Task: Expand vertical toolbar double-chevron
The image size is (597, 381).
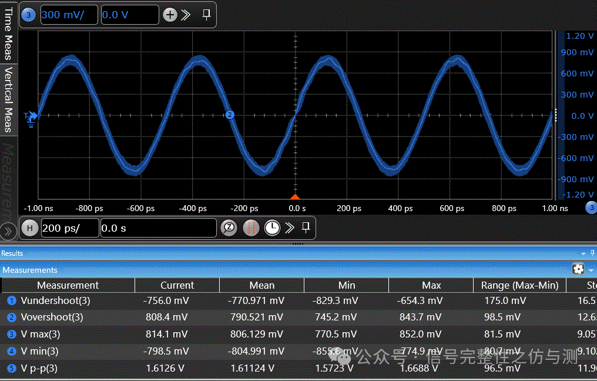Action: 186,15
